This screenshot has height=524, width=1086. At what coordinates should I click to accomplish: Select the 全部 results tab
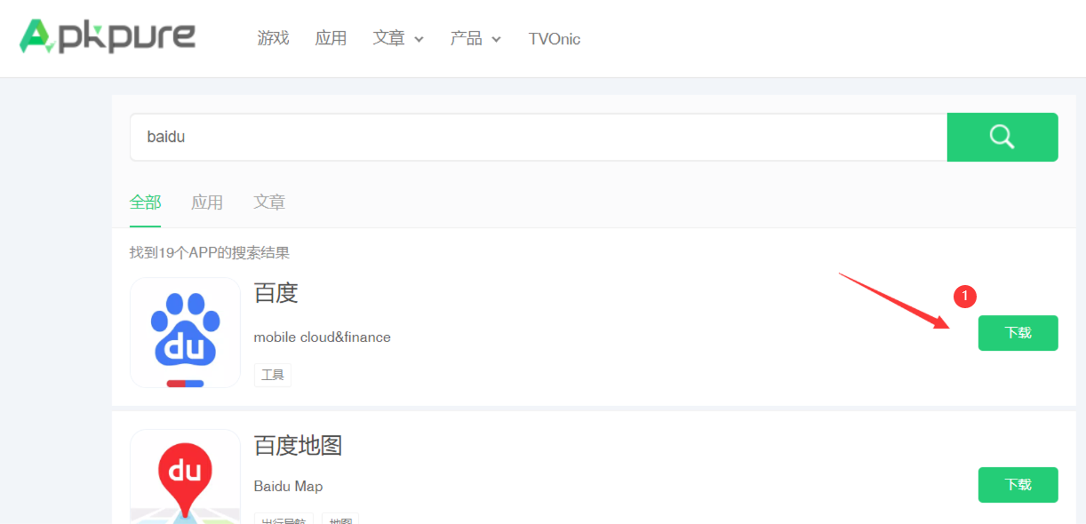tap(146, 202)
